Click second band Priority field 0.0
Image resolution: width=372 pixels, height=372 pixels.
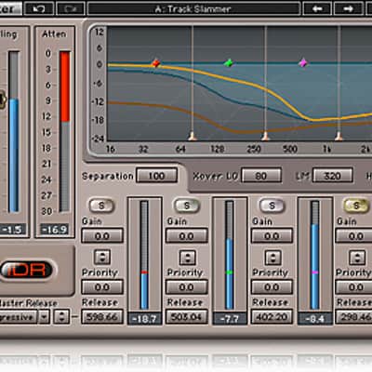[186, 287]
